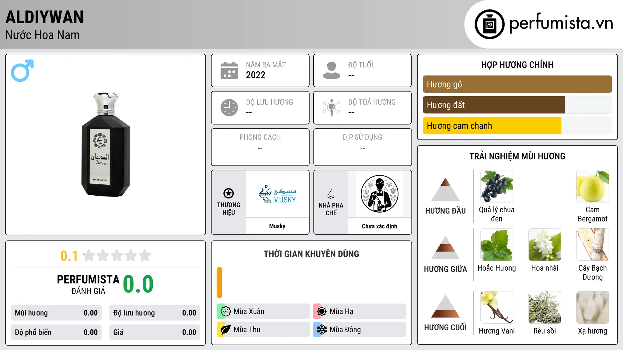The image size is (623, 350).
Task: Select the Cam Bergamot note image
Action: click(x=593, y=186)
